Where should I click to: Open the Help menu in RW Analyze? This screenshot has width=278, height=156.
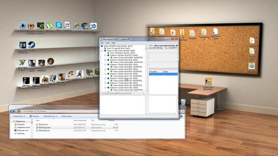click(113, 43)
